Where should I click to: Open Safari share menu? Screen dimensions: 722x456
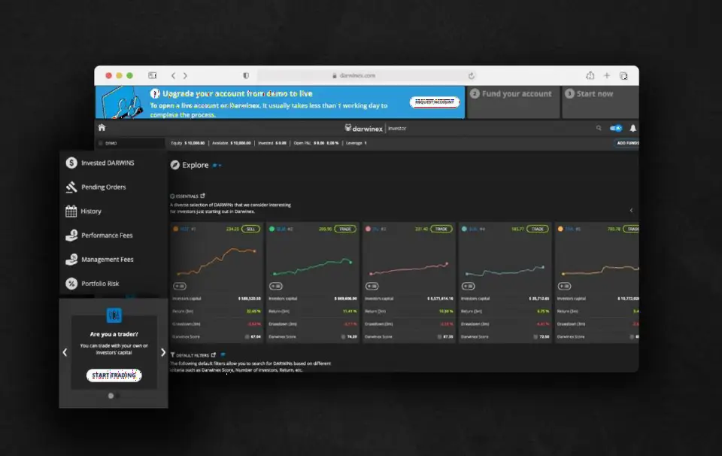(590, 75)
